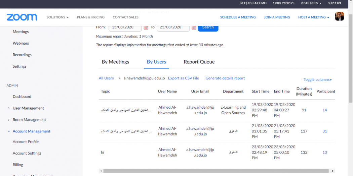Click Request a Demo

(x=253, y=3)
